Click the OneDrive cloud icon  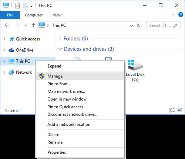click(x=11, y=50)
